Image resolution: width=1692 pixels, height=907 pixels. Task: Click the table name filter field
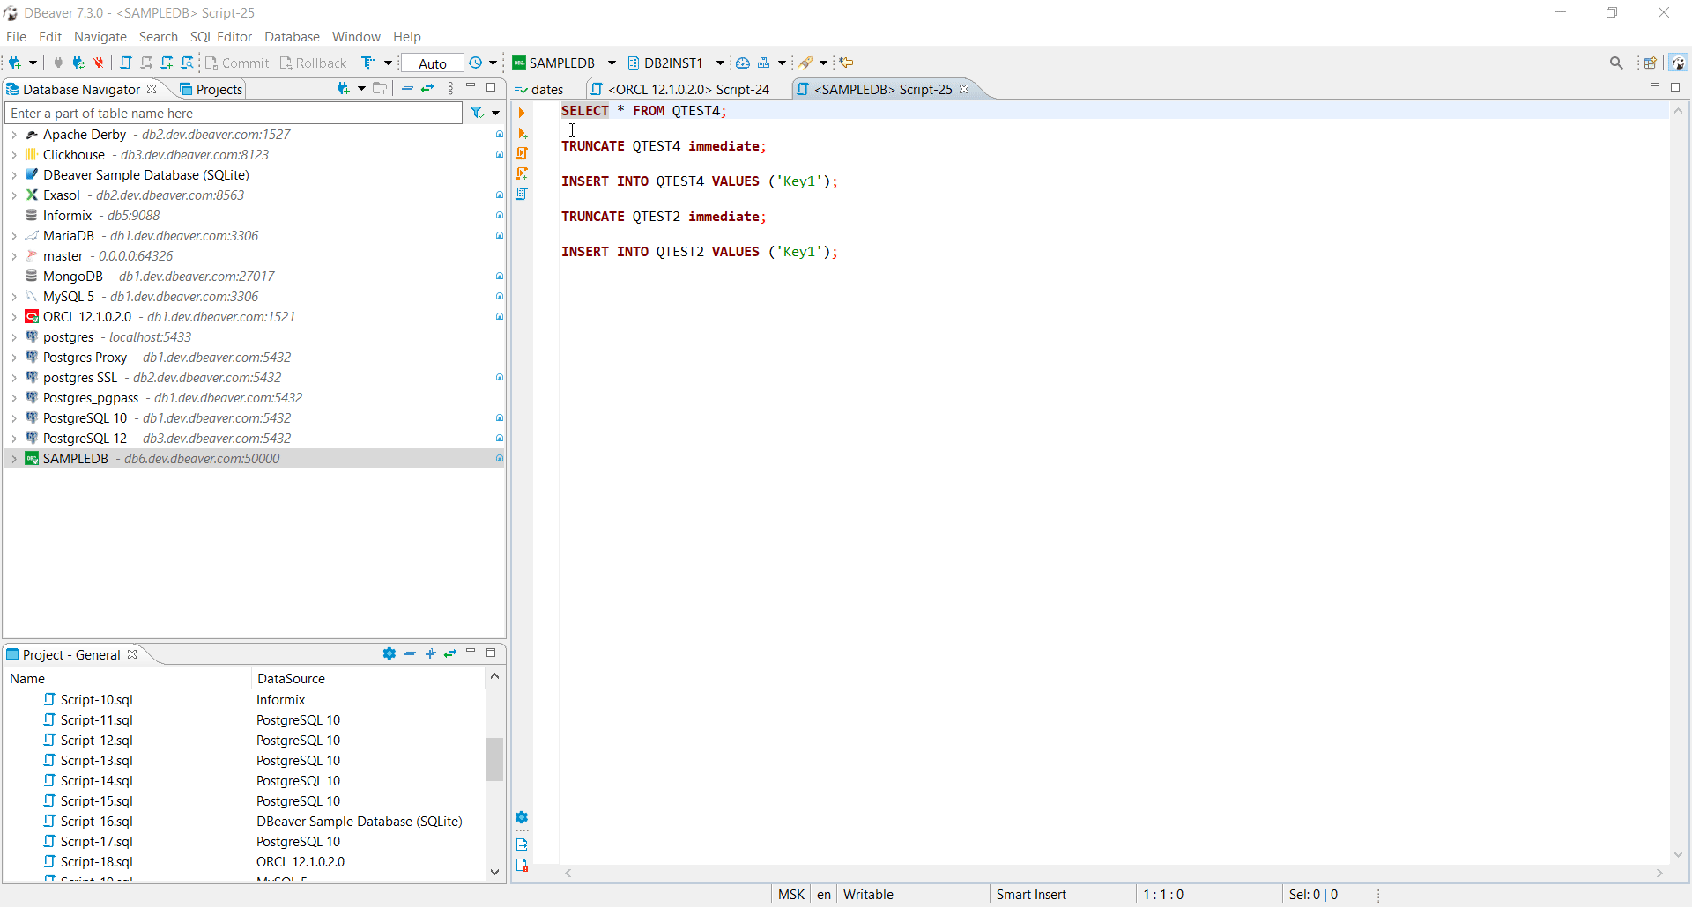pos(233,113)
